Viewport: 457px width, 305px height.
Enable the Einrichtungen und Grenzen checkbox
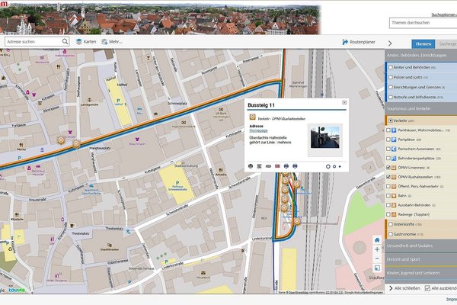(391, 87)
